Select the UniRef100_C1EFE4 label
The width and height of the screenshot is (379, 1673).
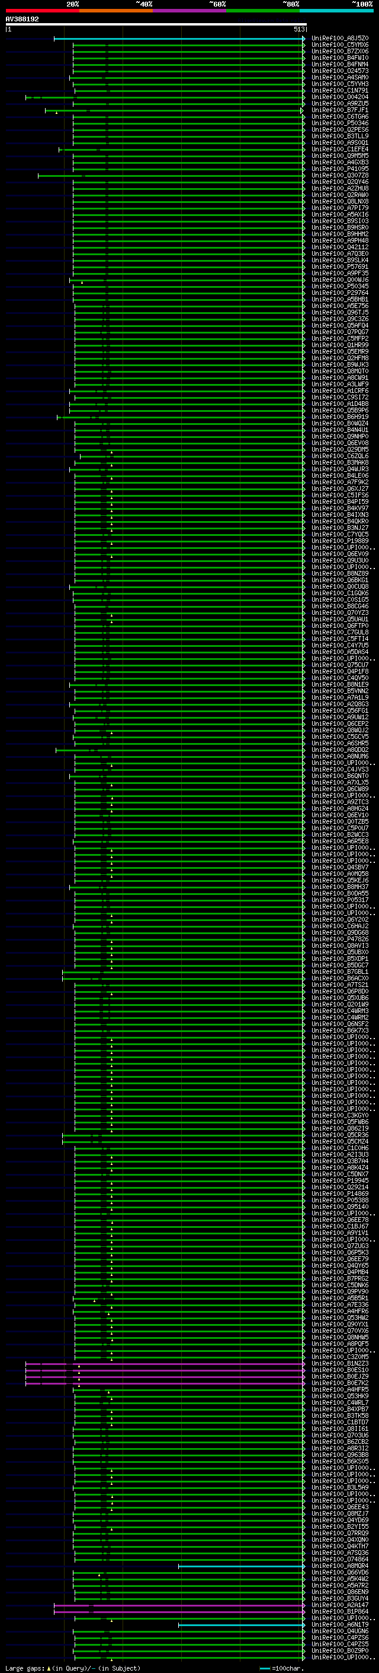click(x=340, y=150)
